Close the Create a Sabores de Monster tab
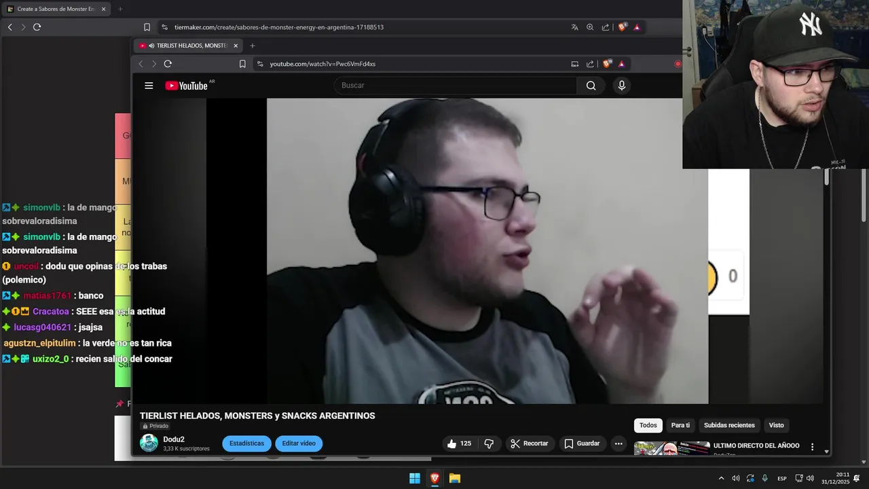869x489 pixels. coord(103,9)
